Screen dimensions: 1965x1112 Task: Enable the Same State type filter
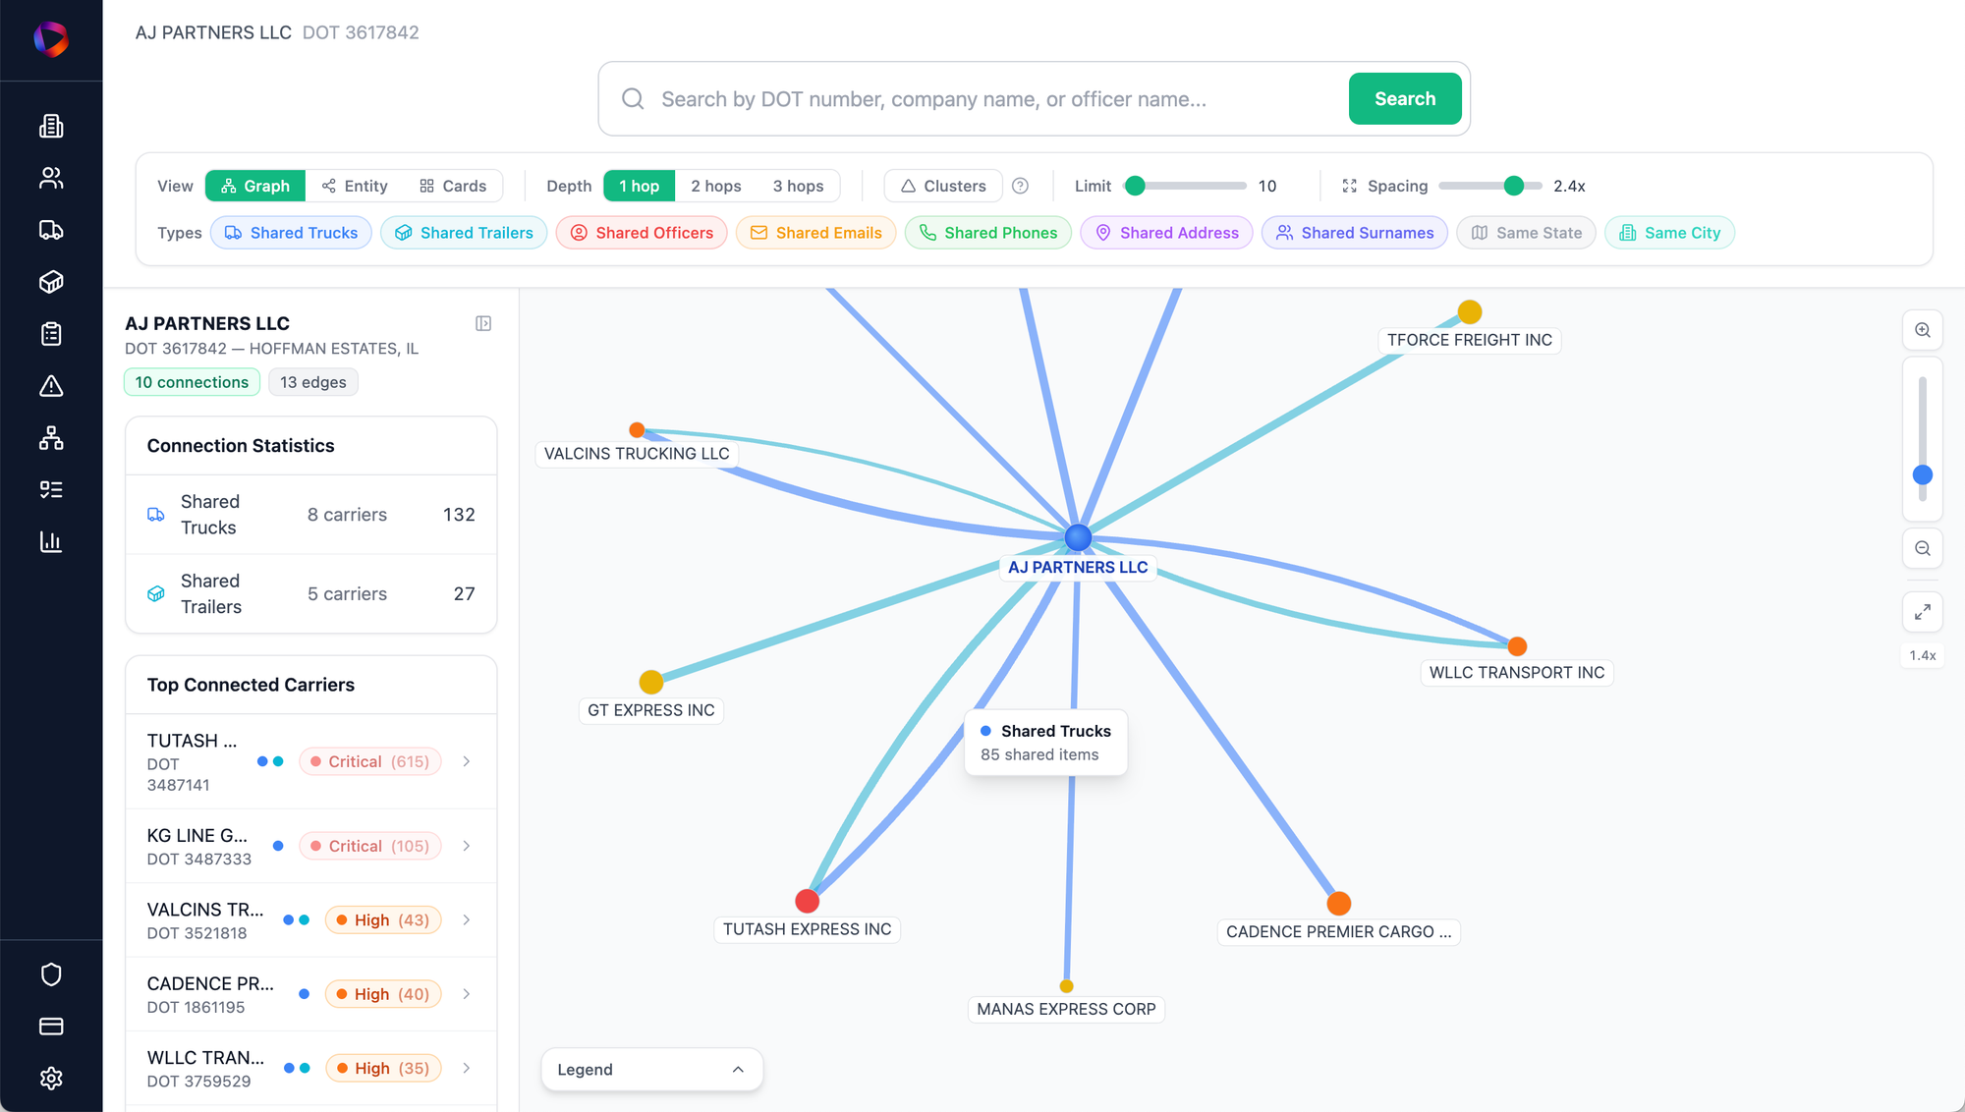1526,233
